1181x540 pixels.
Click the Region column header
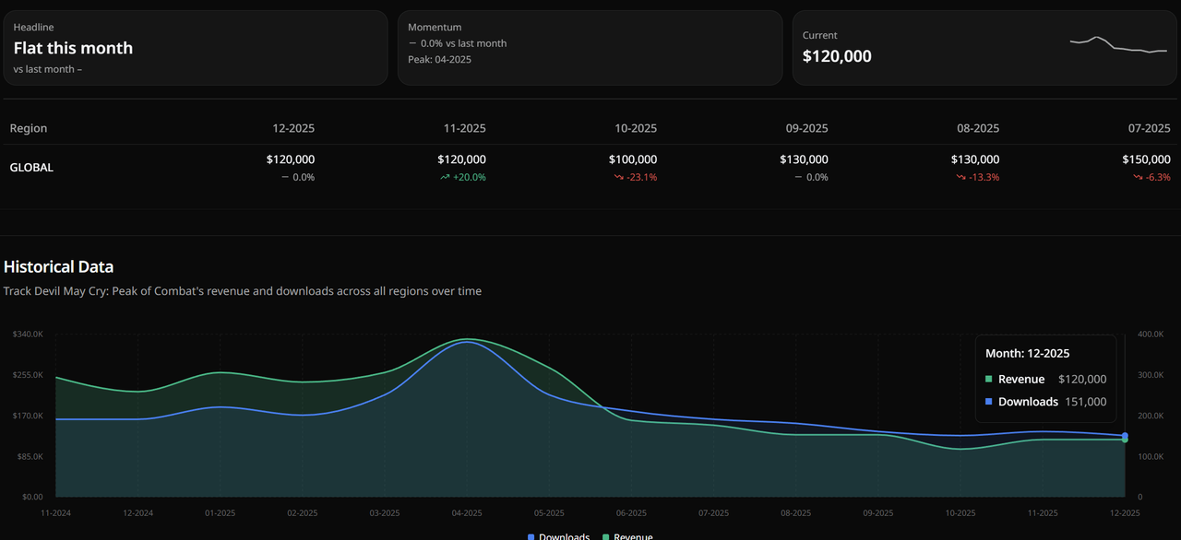pyautogui.click(x=29, y=128)
